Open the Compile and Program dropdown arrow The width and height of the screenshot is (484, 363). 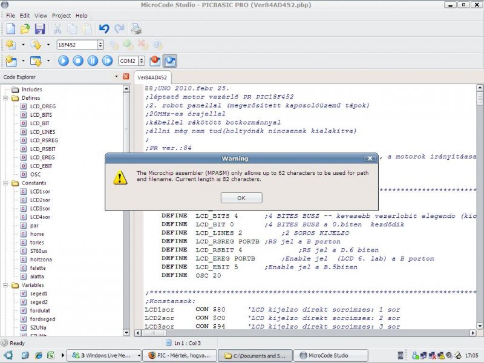48,45
